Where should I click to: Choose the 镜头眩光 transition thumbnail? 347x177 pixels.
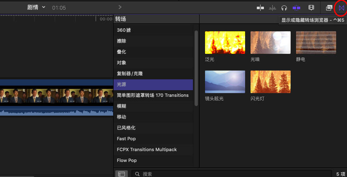[225, 82]
